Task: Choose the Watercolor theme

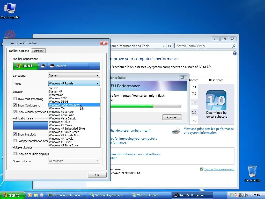Action: tap(74, 95)
